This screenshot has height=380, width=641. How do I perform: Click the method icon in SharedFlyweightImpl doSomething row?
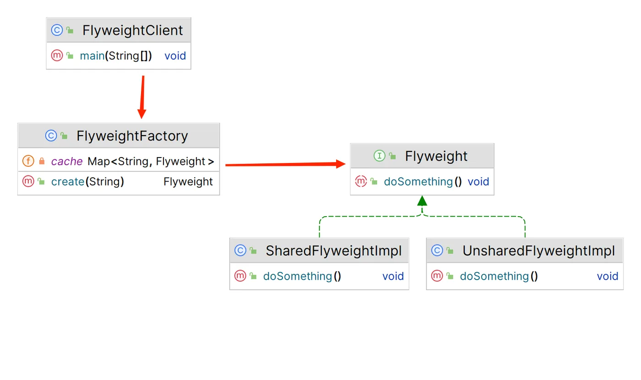(x=240, y=276)
